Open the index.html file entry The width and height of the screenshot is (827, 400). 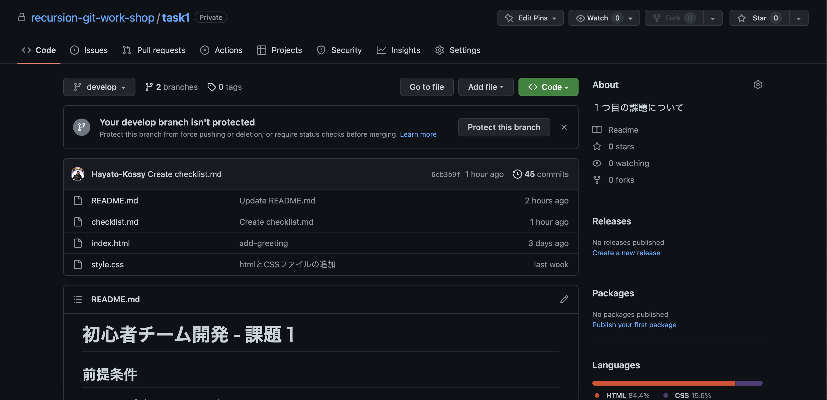[110, 243]
